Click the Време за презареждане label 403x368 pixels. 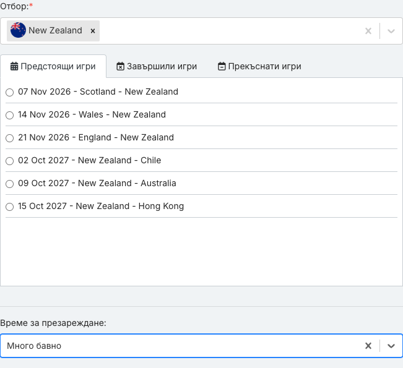[53, 323]
